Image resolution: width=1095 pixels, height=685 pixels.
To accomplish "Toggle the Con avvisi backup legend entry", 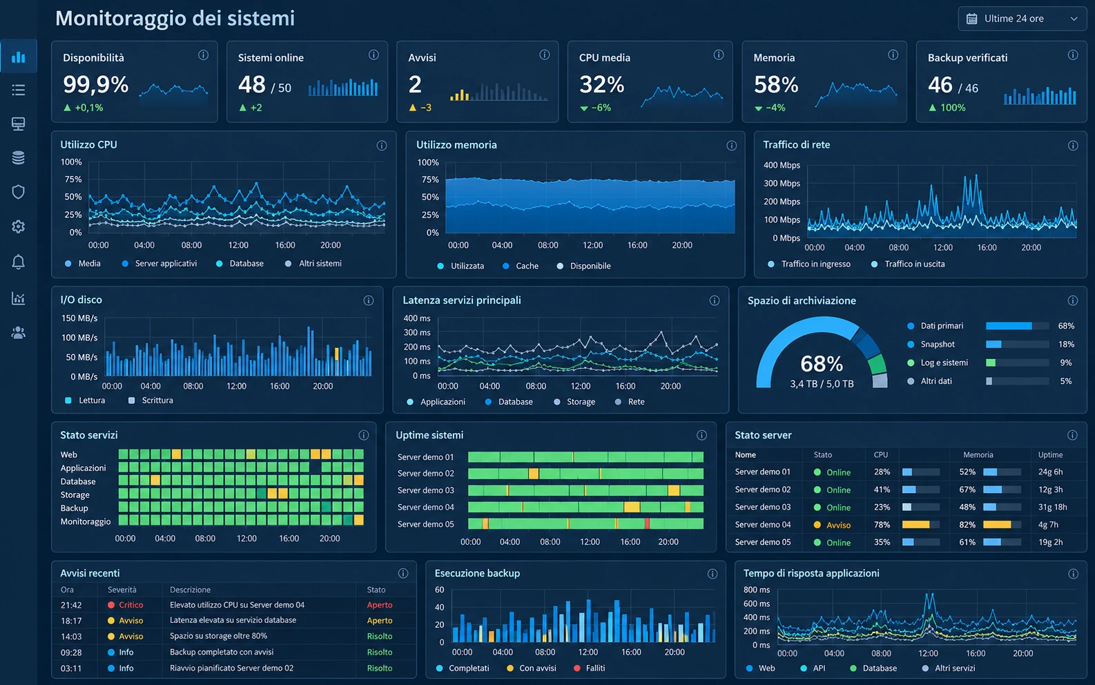I will coord(532,668).
